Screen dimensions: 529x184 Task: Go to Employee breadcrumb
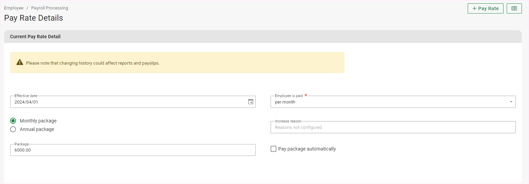pos(14,8)
